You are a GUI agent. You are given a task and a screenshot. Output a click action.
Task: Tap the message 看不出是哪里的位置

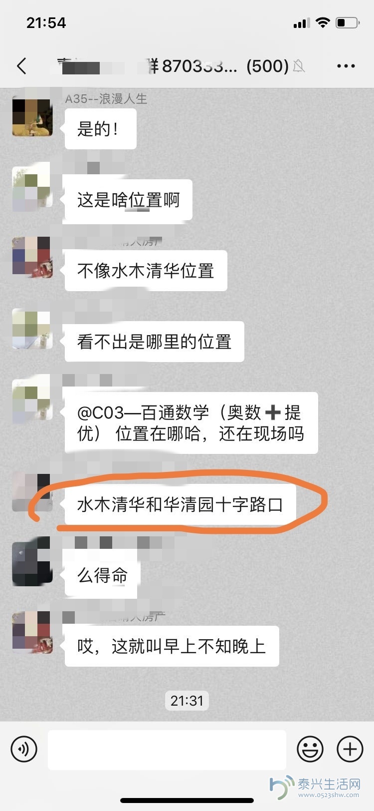154,342
